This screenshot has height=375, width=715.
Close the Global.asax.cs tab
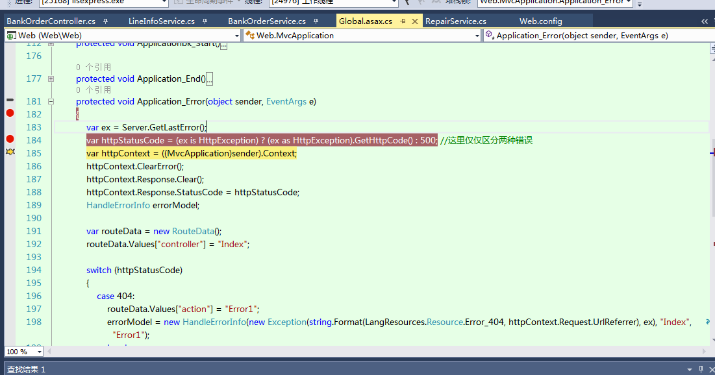tap(415, 21)
